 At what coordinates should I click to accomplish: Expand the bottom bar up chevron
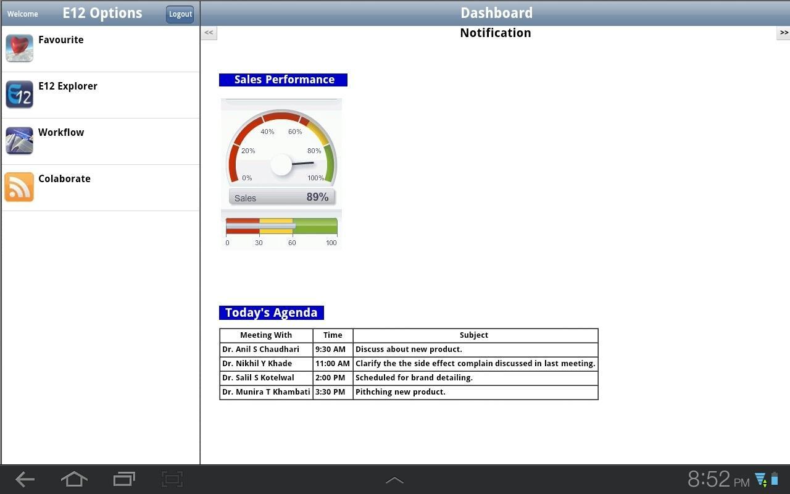394,480
